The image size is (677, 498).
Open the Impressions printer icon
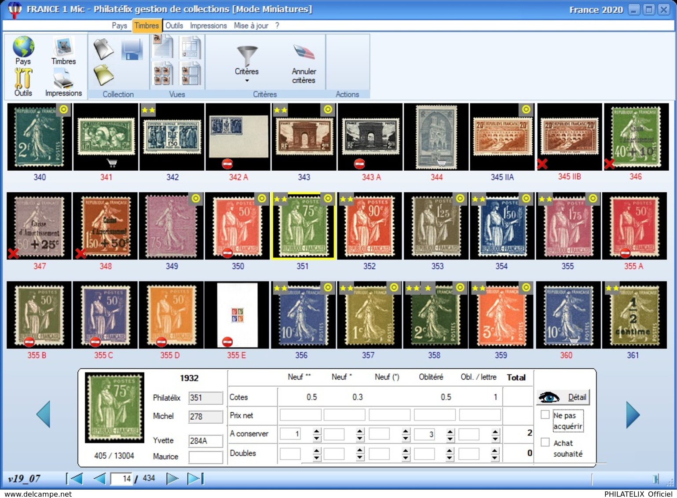(63, 78)
